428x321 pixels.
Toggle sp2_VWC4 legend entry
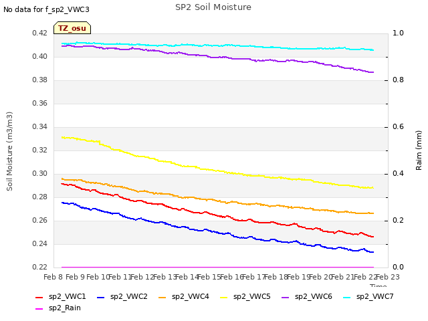(x=184, y=296)
